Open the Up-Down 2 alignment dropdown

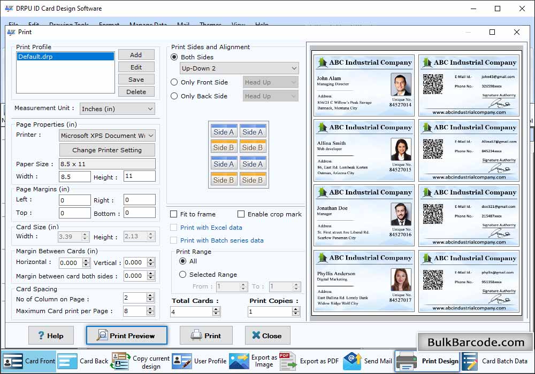[239, 68]
